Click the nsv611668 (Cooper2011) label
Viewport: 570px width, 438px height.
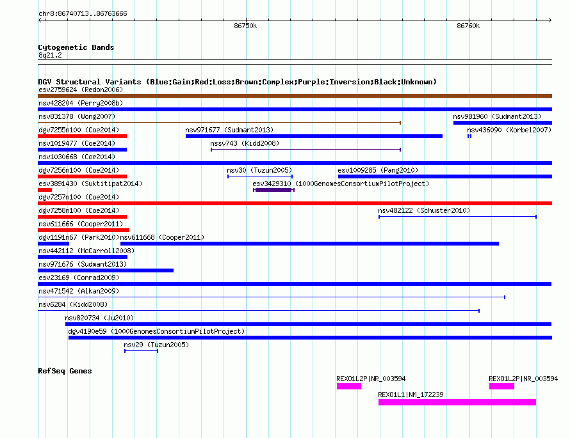pyautogui.click(x=162, y=237)
